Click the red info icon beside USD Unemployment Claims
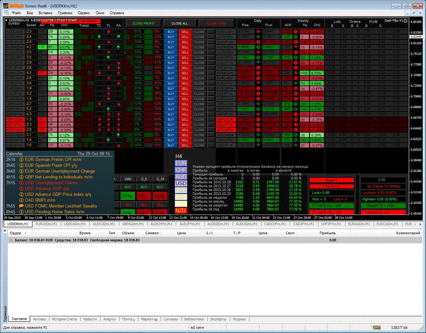Screen dimensions: 426x333 [21, 183]
